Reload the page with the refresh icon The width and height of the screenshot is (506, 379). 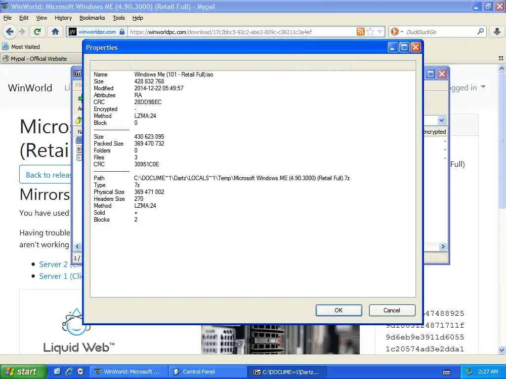point(38,32)
